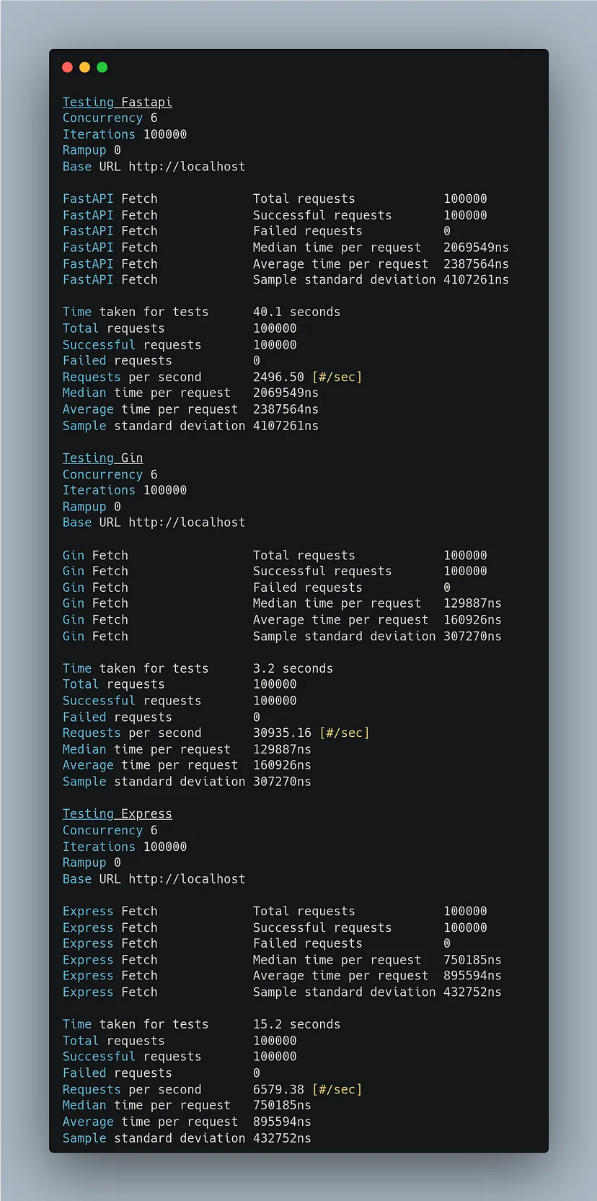Image resolution: width=597 pixels, height=1201 pixels.
Task: Click the 3.2 seconds time taken value
Action: [x=293, y=668]
